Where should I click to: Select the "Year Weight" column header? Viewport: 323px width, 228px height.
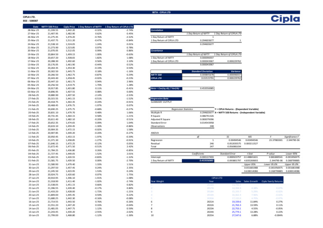point(157,181)
